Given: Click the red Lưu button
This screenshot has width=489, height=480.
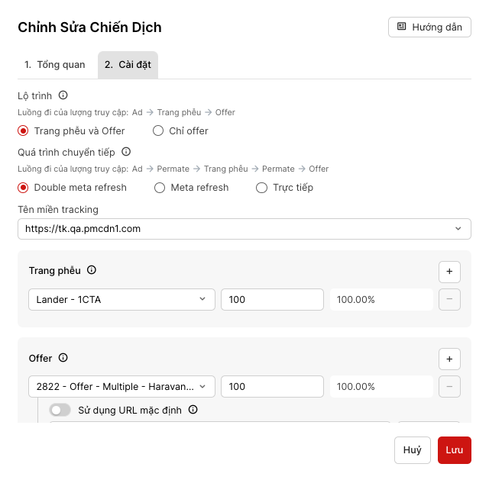Looking at the screenshot, I should [x=455, y=449].
